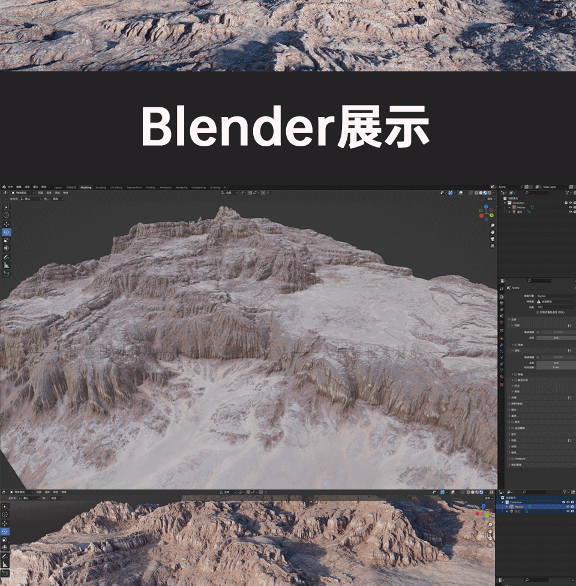Toggle viewport overlays button in upper header

point(461,193)
